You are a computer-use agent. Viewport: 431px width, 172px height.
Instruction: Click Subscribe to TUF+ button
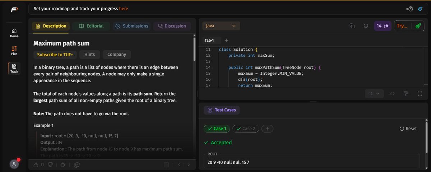pyautogui.click(x=55, y=55)
